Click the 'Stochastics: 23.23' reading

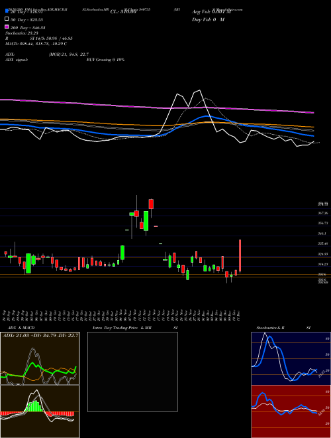point(21,33)
